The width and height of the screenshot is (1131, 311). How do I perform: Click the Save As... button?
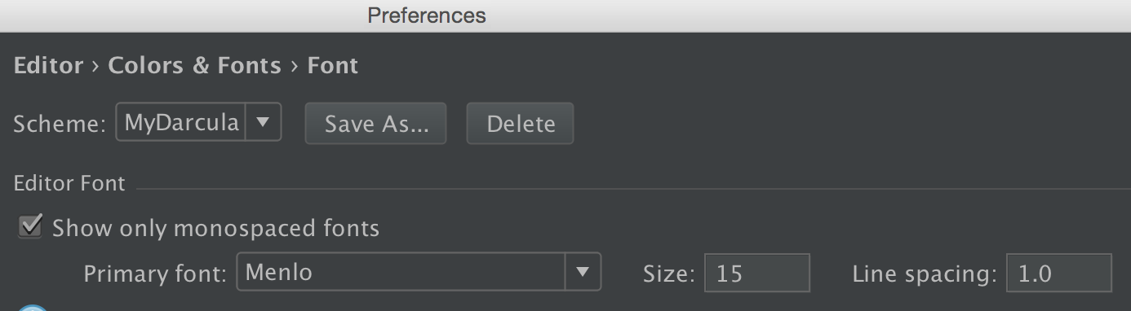coord(376,123)
